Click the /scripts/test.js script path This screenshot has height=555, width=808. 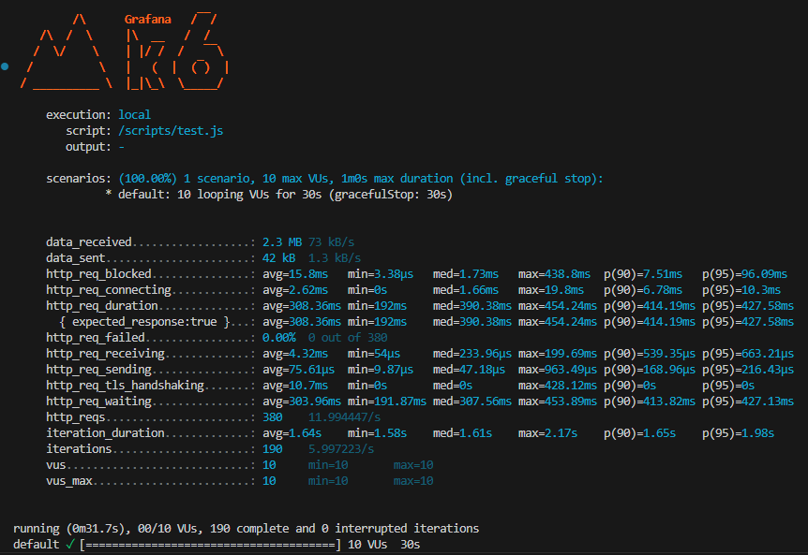pyautogui.click(x=171, y=131)
